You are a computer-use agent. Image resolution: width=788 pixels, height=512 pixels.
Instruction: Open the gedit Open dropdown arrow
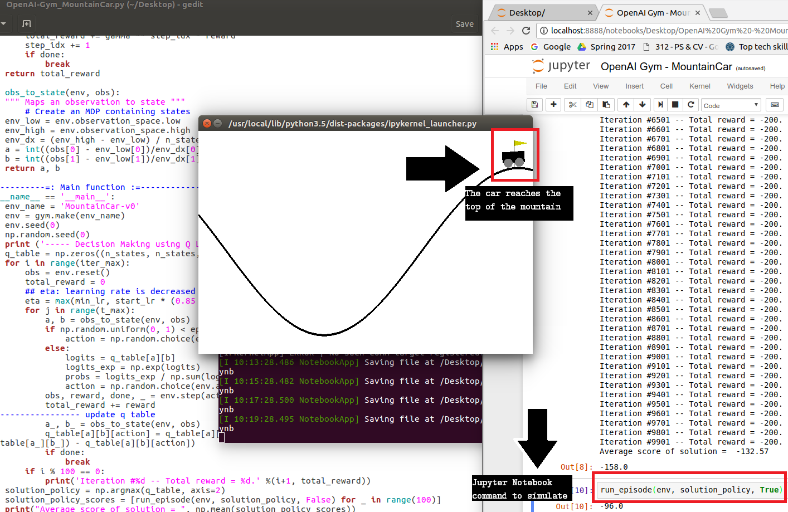pos(3,24)
